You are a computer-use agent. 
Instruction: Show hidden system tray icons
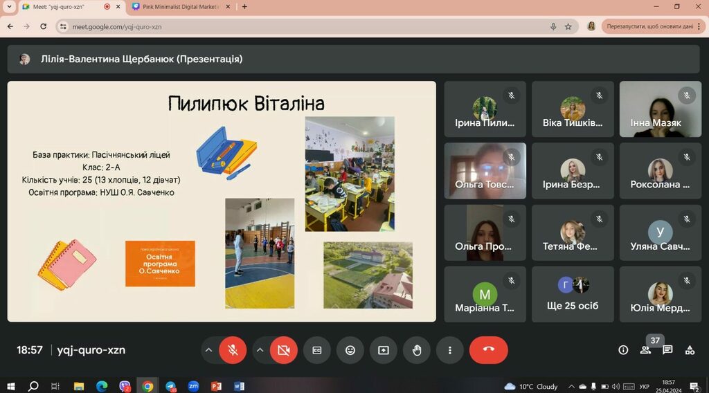pos(571,387)
